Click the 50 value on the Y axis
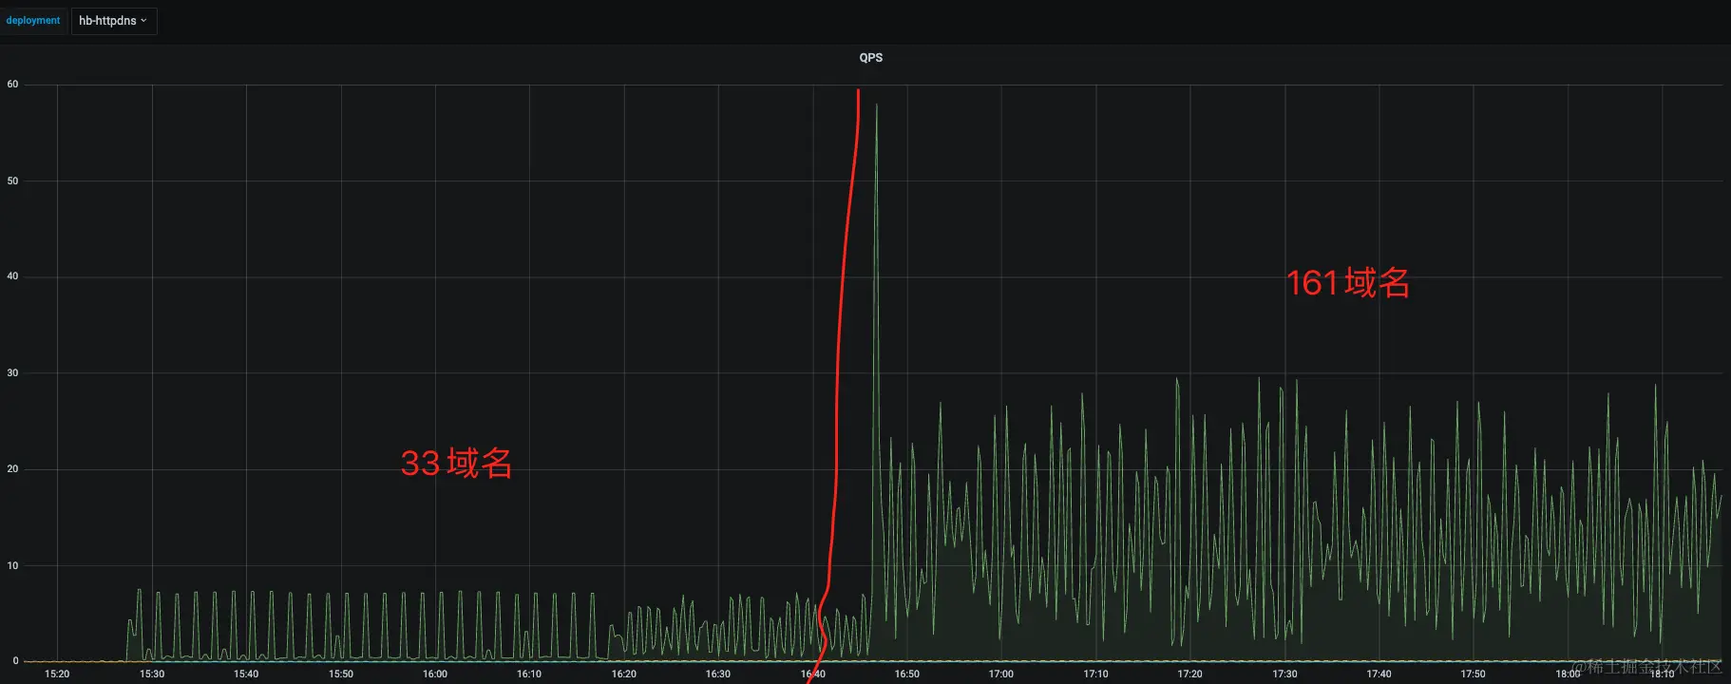 [12, 180]
